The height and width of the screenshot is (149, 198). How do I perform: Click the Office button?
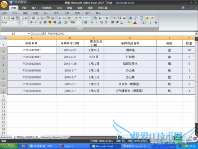click(4, 4)
